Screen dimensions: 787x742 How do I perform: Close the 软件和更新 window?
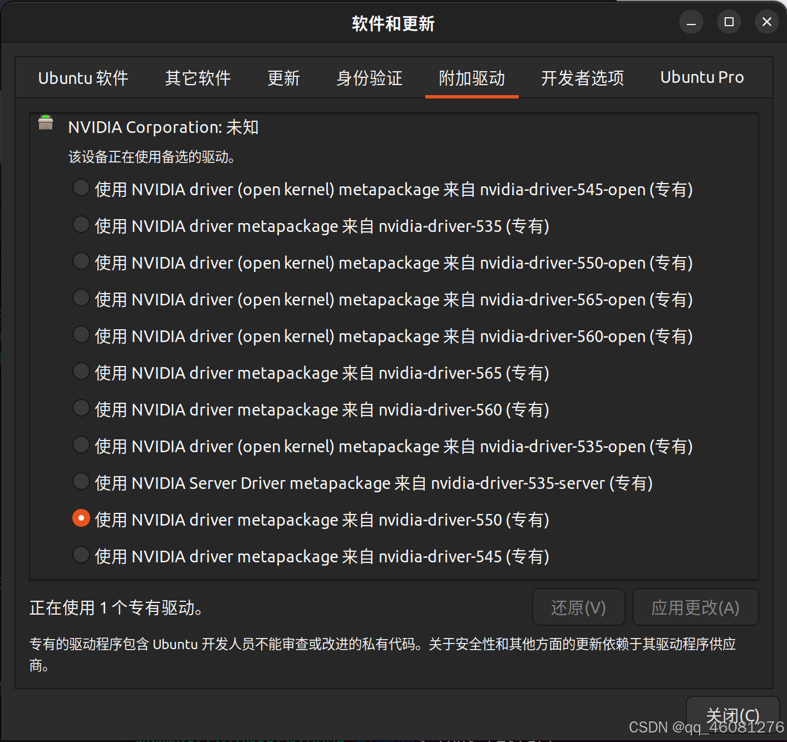[x=767, y=22]
